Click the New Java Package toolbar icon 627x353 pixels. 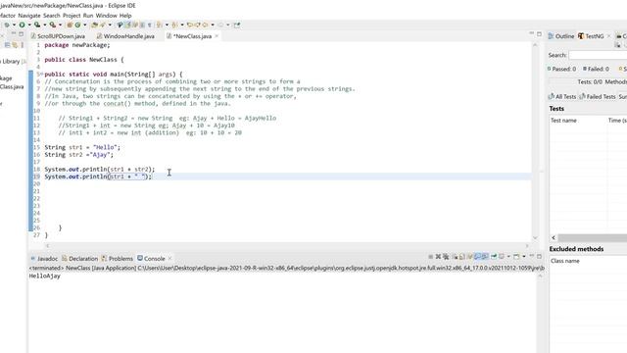[70, 25]
